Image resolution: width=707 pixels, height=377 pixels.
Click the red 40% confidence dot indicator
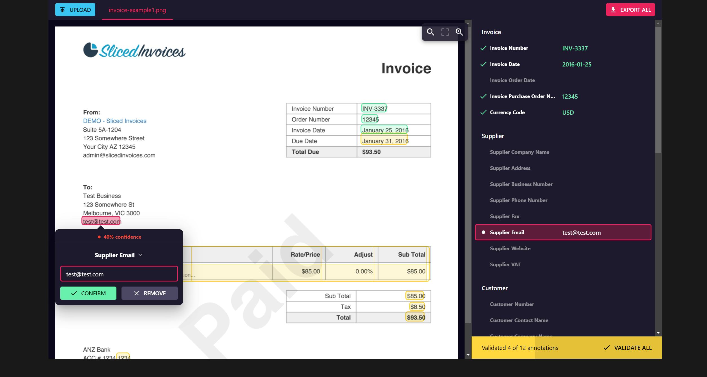pyautogui.click(x=99, y=237)
